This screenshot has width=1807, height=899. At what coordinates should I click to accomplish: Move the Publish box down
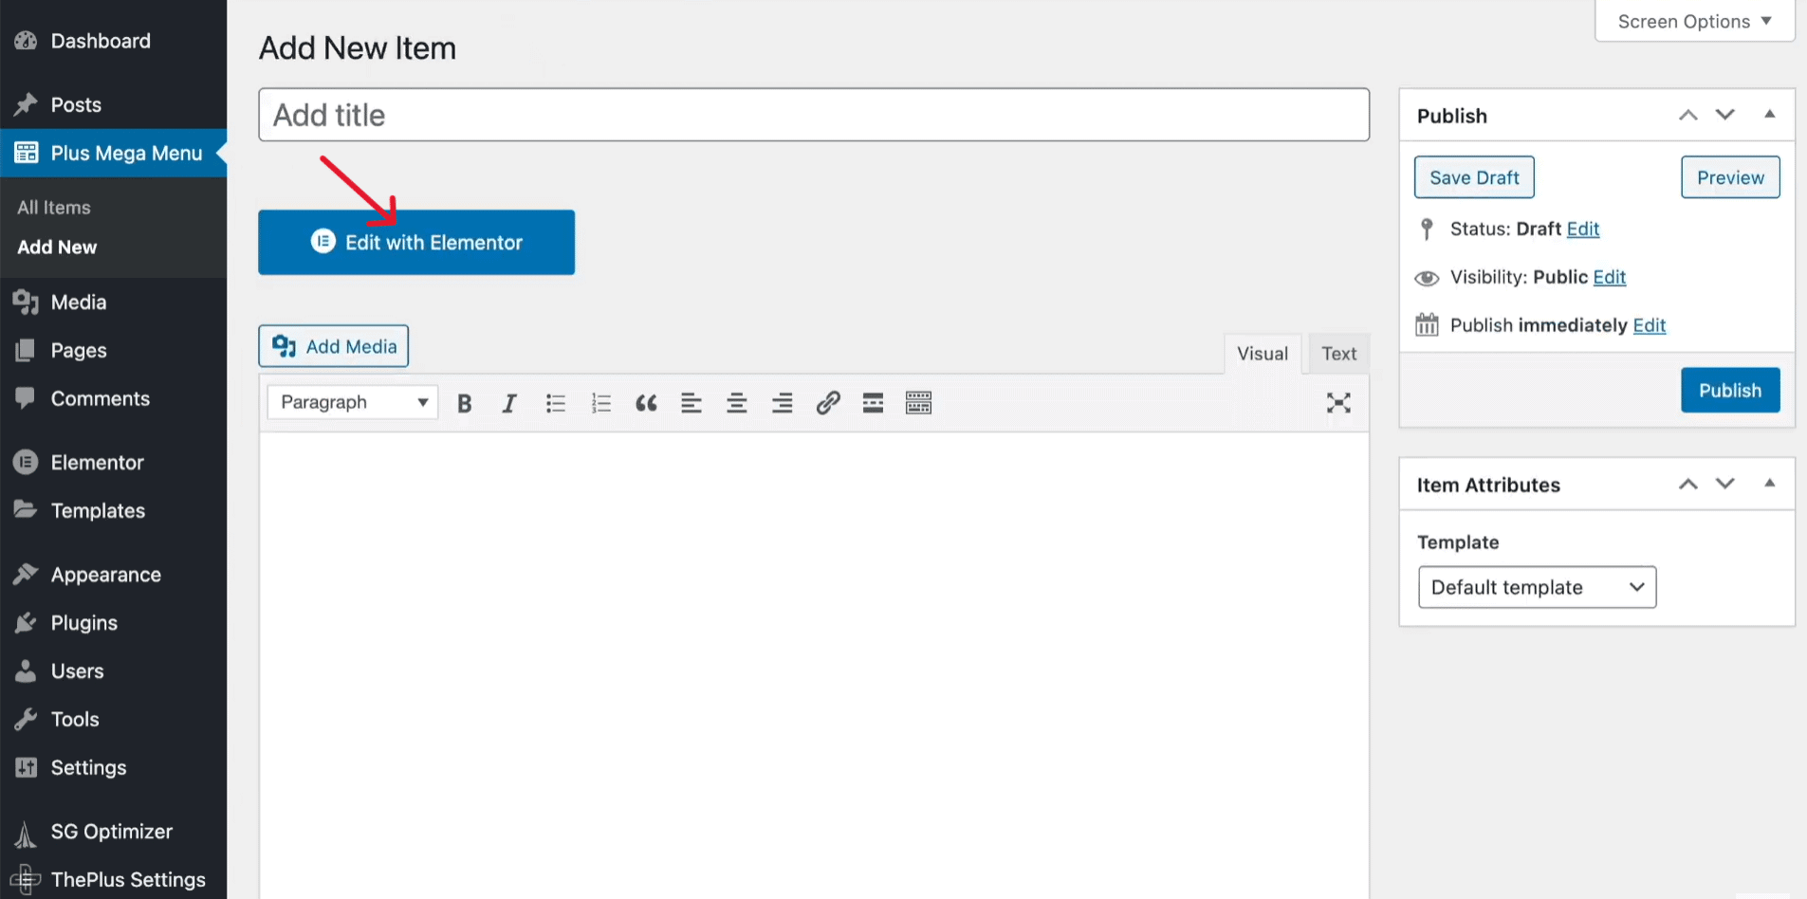pyautogui.click(x=1724, y=114)
